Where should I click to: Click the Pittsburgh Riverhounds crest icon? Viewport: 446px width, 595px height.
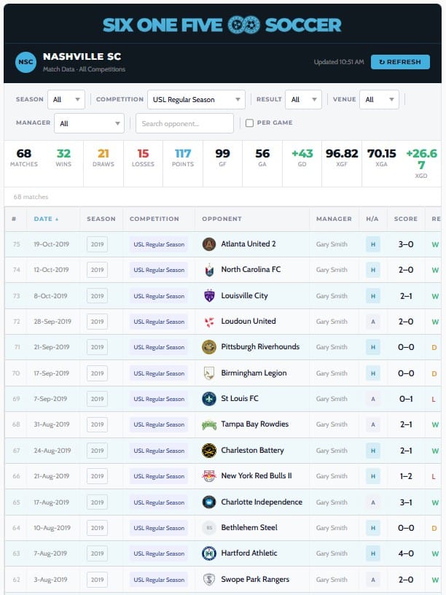click(209, 347)
